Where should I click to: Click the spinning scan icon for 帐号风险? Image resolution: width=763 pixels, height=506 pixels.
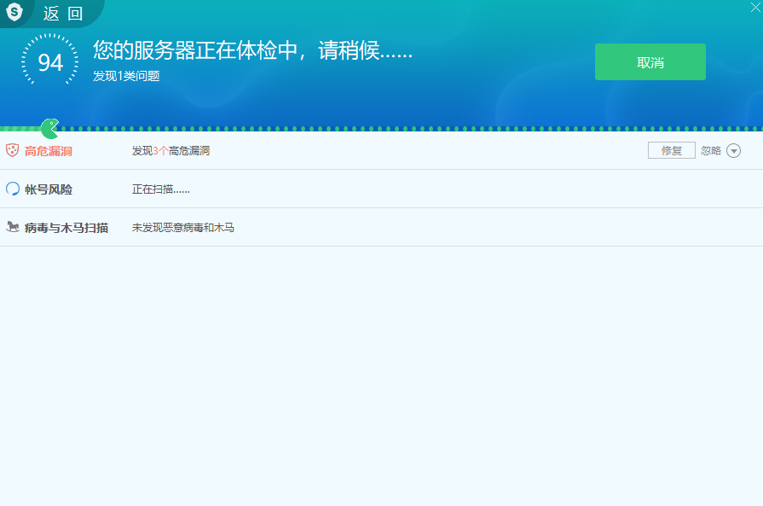pyautogui.click(x=13, y=189)
